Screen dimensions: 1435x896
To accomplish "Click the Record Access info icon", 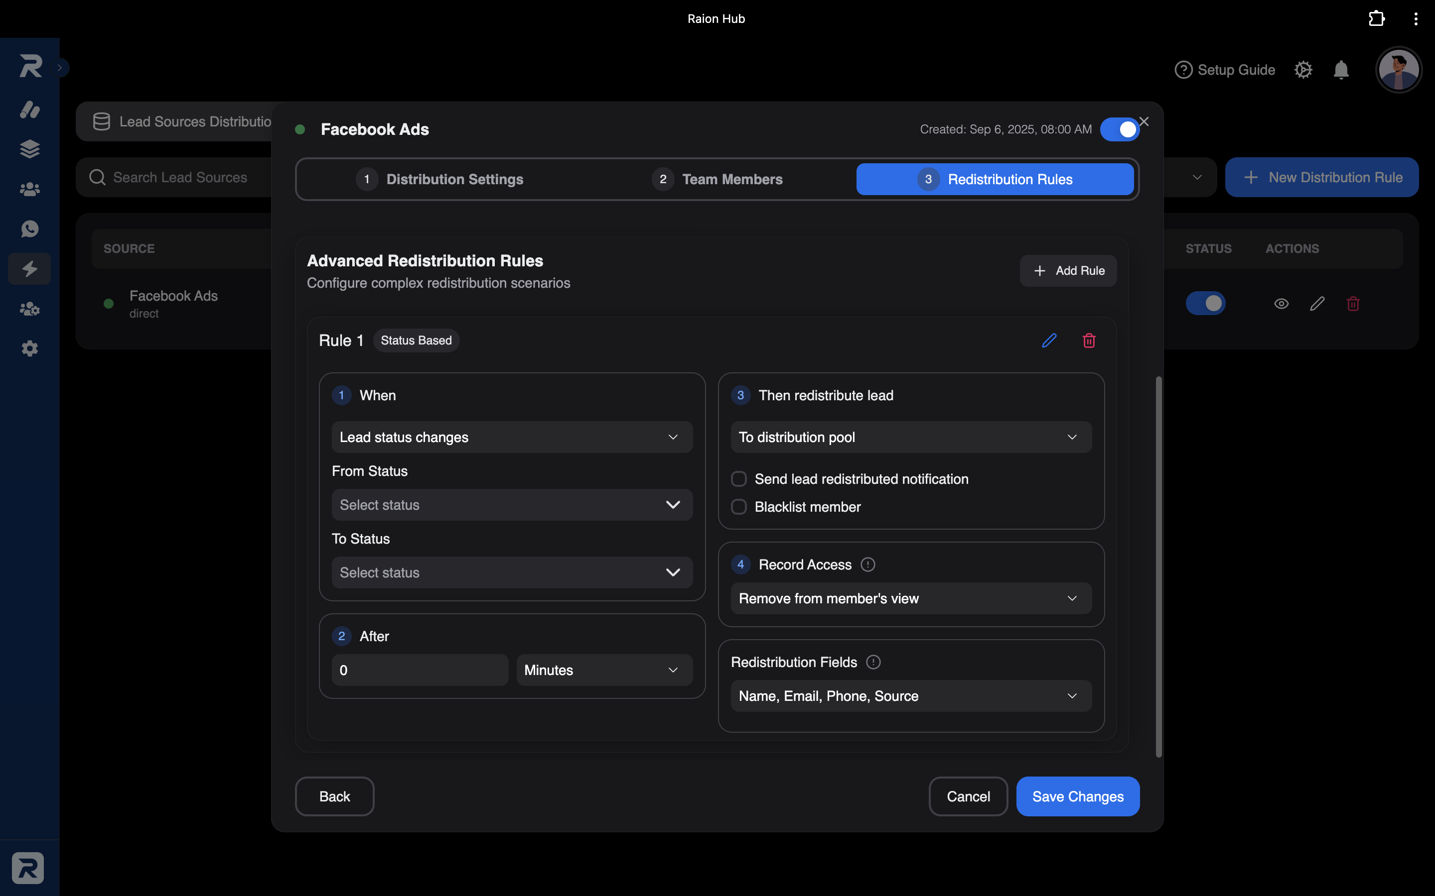I will (867, 565).
